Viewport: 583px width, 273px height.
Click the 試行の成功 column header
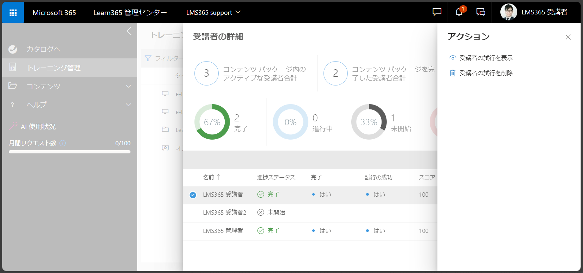(x=379, y=177)
